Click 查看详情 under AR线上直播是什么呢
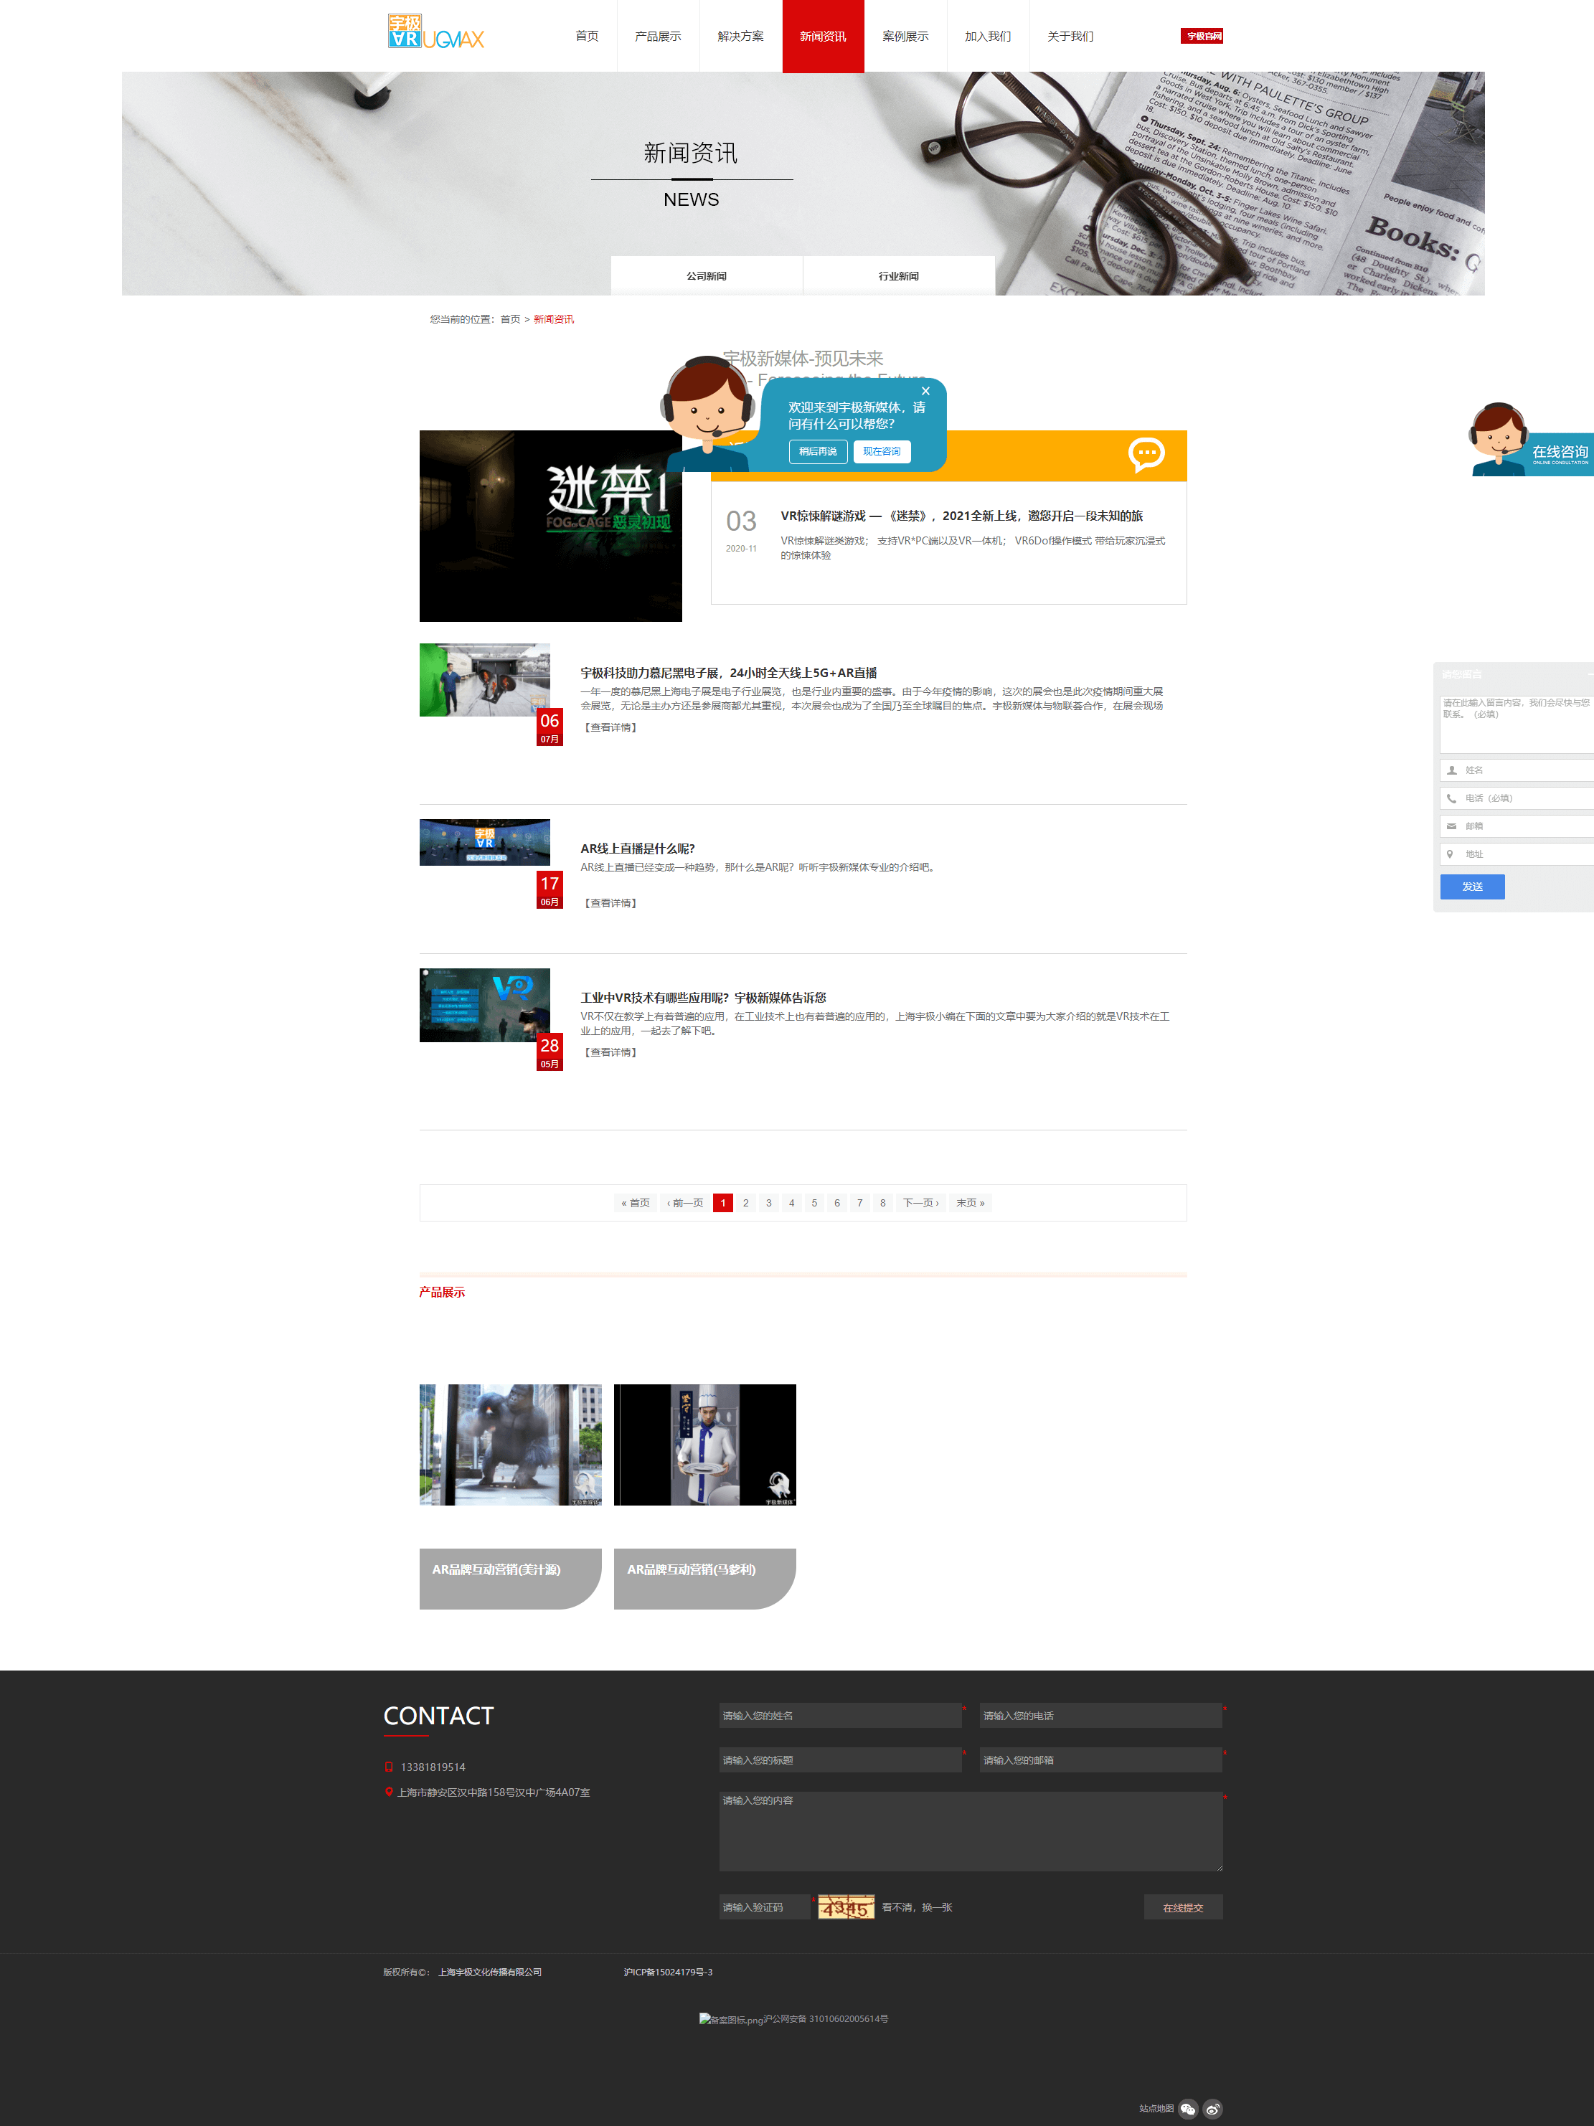The width and height of the screenshot is (1594, 2126). 610,904
